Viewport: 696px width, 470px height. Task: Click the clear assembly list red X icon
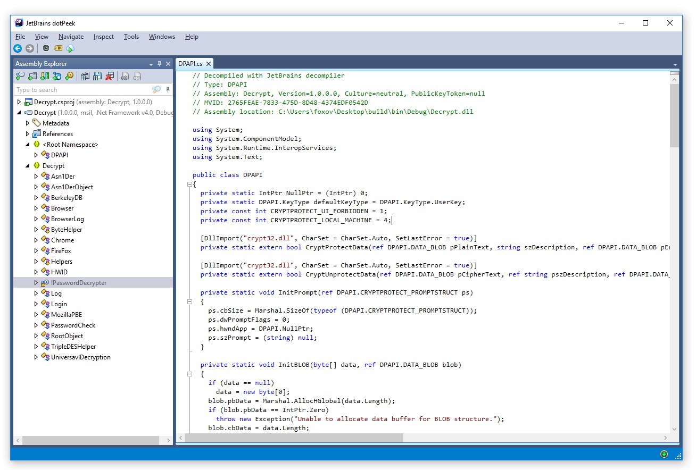pyautogui.click(x=110, y=77)
